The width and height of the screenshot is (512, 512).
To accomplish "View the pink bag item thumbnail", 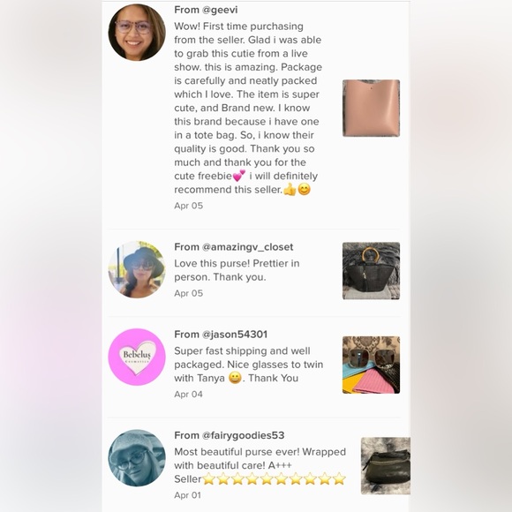I will (x=371, y=108).
